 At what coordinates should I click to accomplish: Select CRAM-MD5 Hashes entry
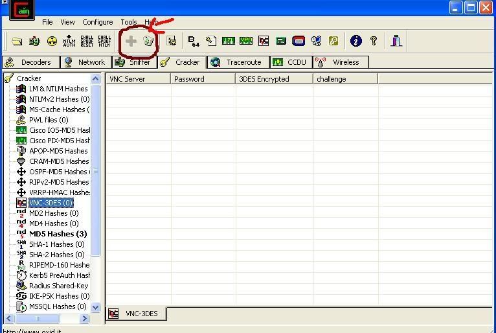tap(59, 161)
